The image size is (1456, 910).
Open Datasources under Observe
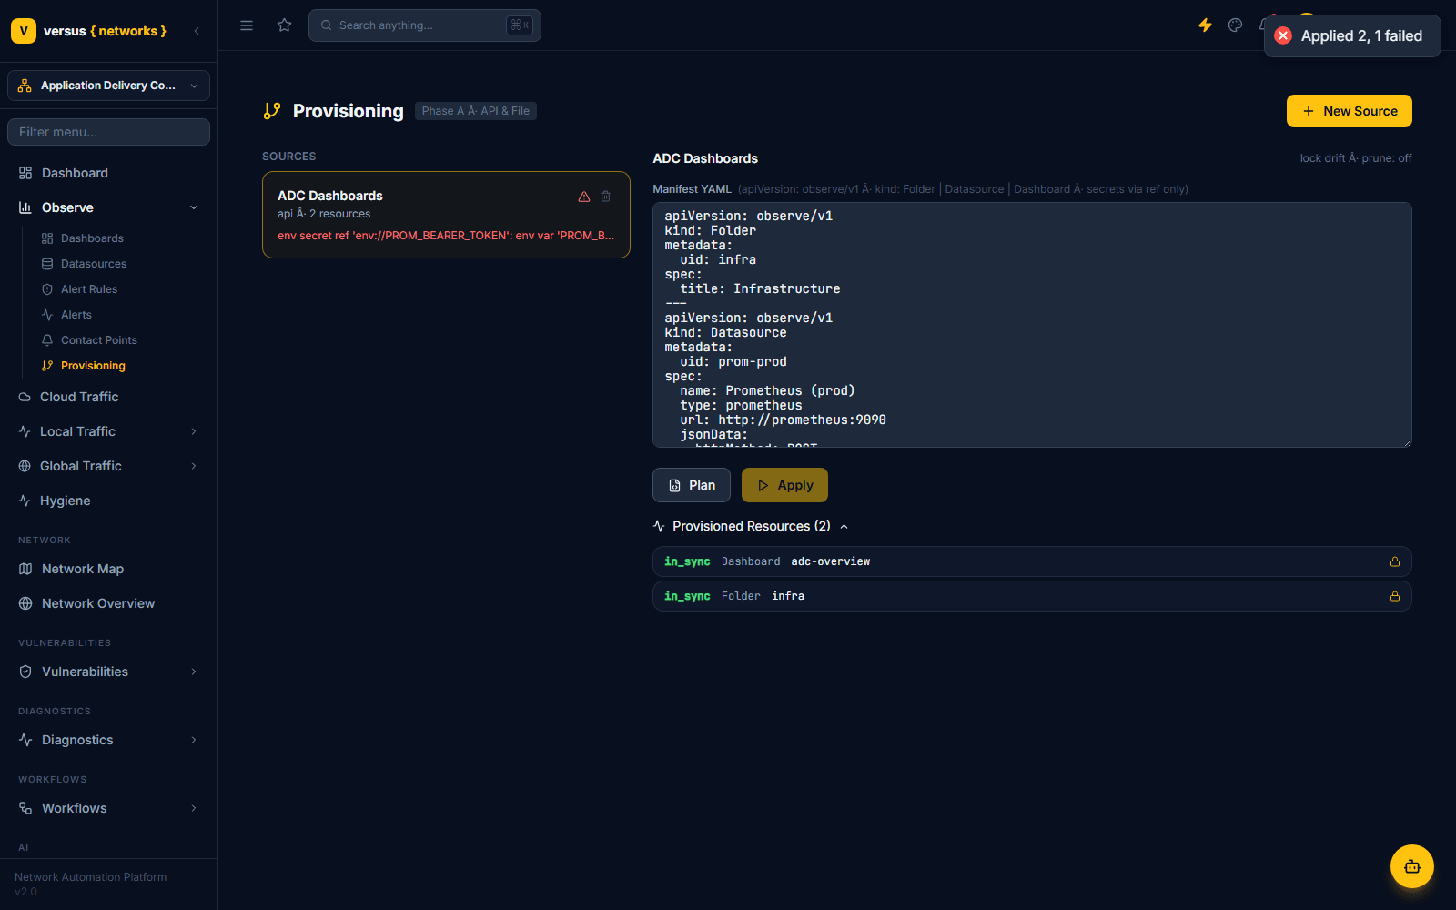click(x=94, y=264)
